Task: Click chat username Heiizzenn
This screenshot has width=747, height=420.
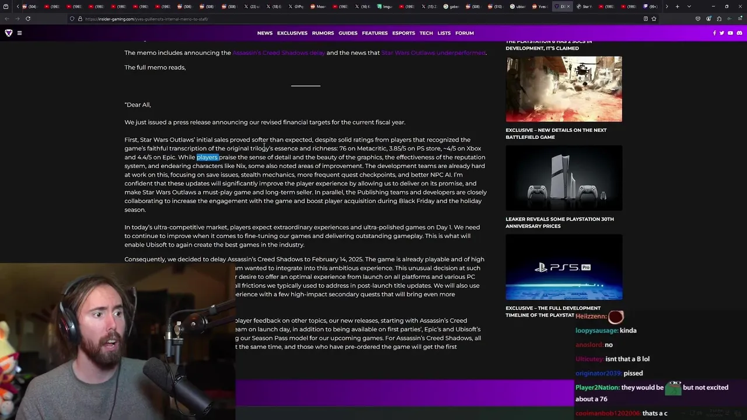Action: tap(591, 316)
